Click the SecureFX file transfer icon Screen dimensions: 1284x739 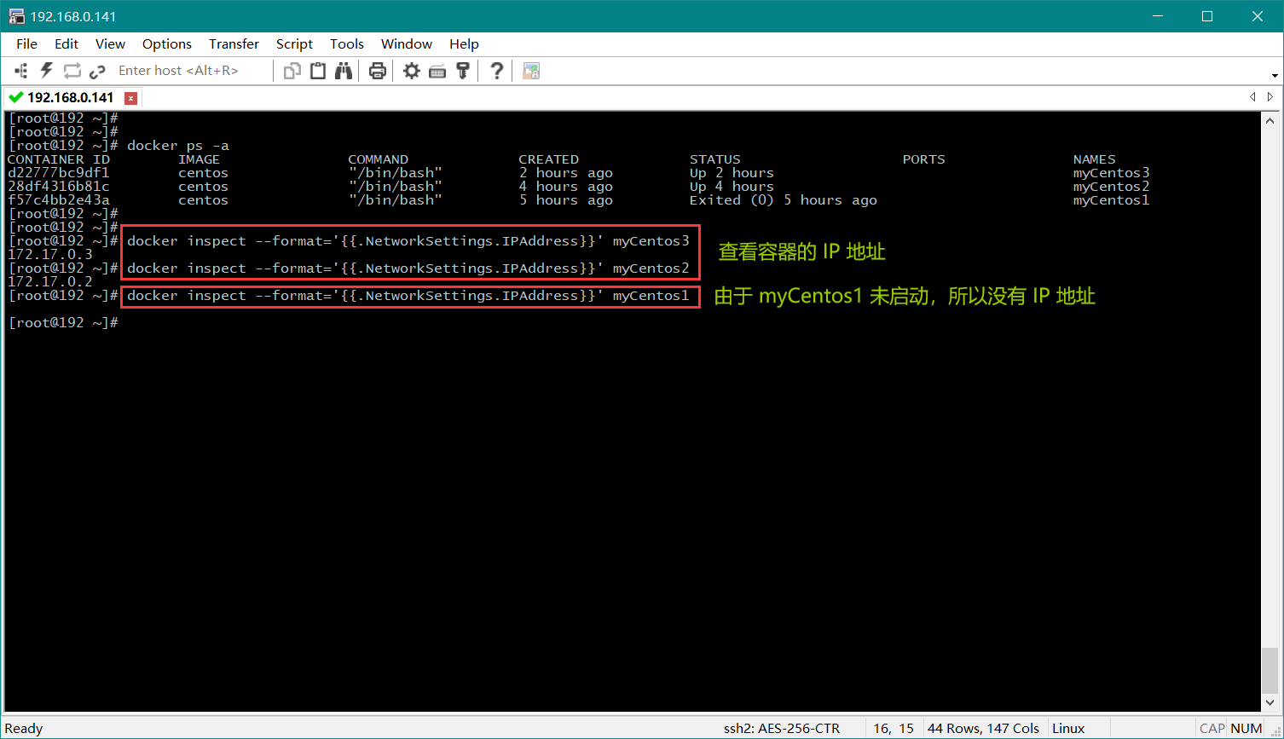point(531,71)
